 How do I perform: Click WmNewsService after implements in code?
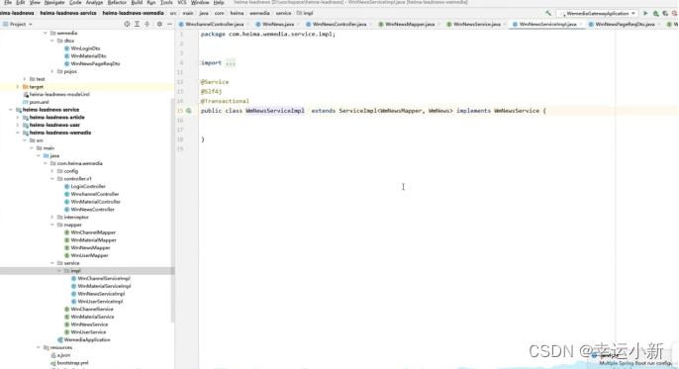(517, 111)
